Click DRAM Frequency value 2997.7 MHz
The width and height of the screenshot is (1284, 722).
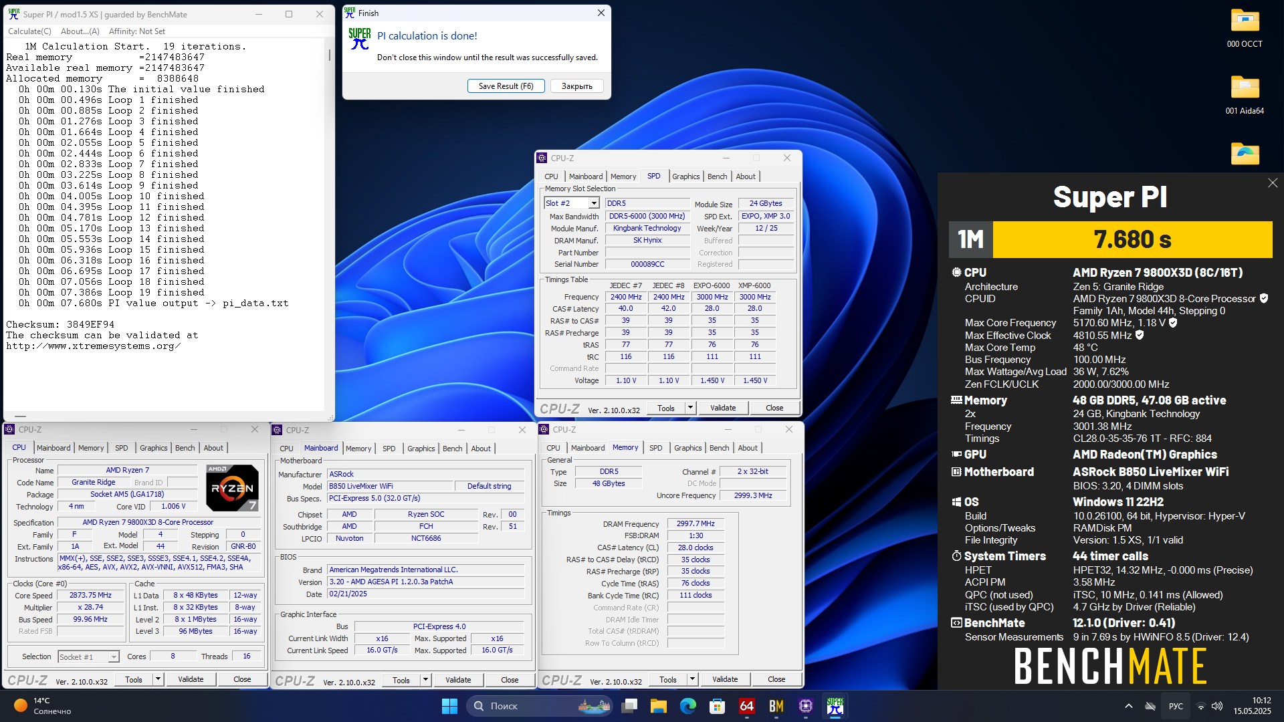[695, 524]
